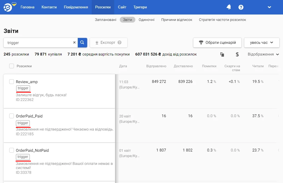Screen dimensions: 283x183
Task: Switch to Одиночні tab
Action: (147, 20)
